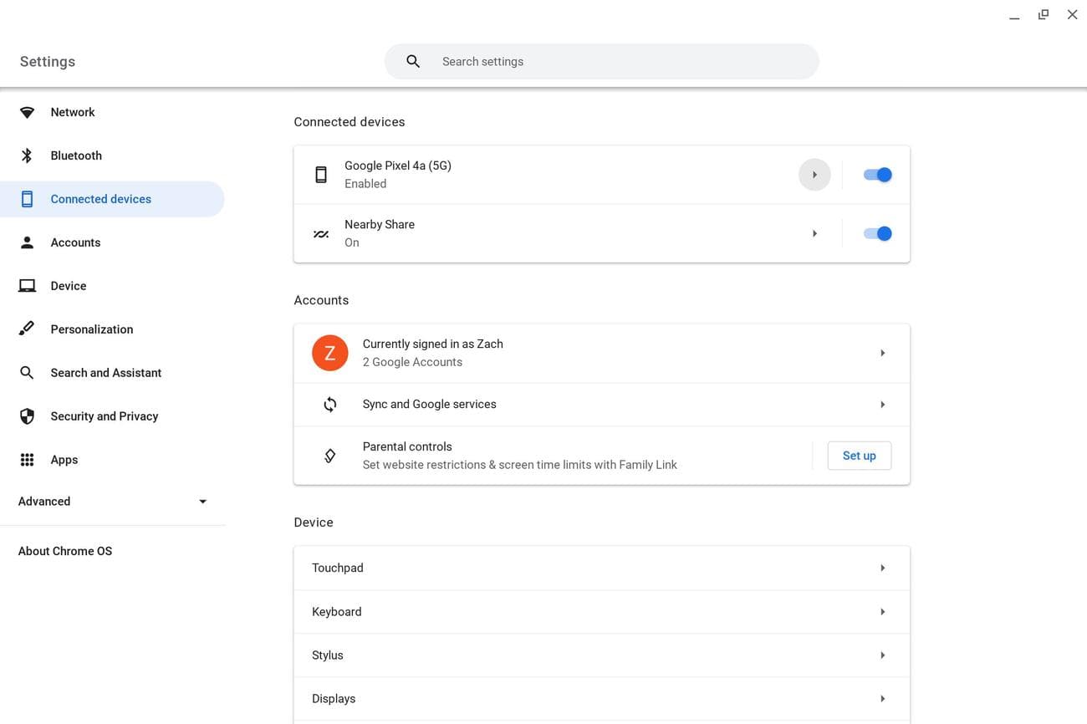
Task: Click the Personalization brush icon
Action: tap(28, 329)
